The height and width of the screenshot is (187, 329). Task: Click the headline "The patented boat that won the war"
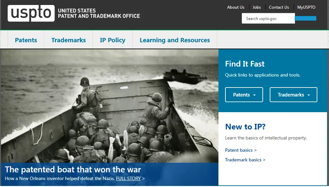pyautogui.click(x=73, y=169)
